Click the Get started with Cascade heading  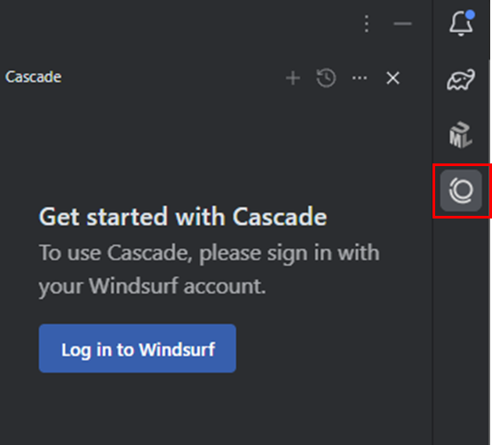[x=183, y=216]
